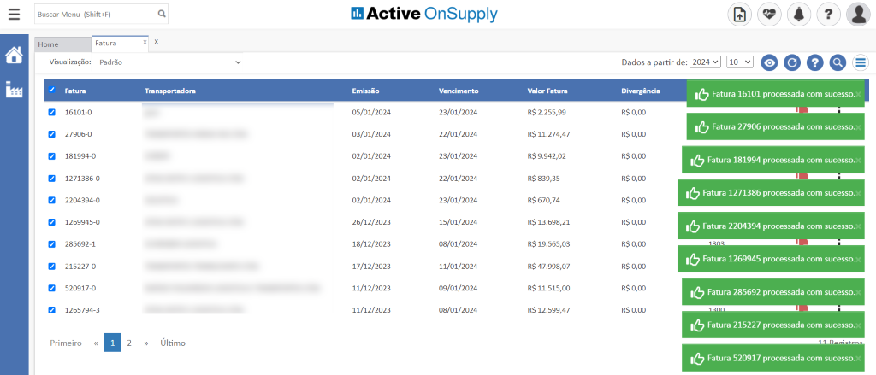Open the blue help icon in toolbar

814,63
